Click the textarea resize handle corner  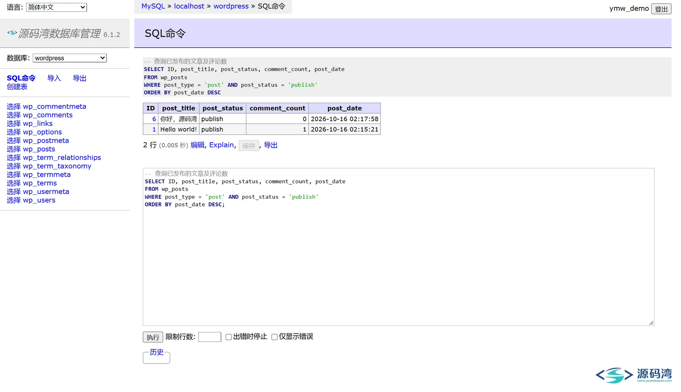click(651, 323)
